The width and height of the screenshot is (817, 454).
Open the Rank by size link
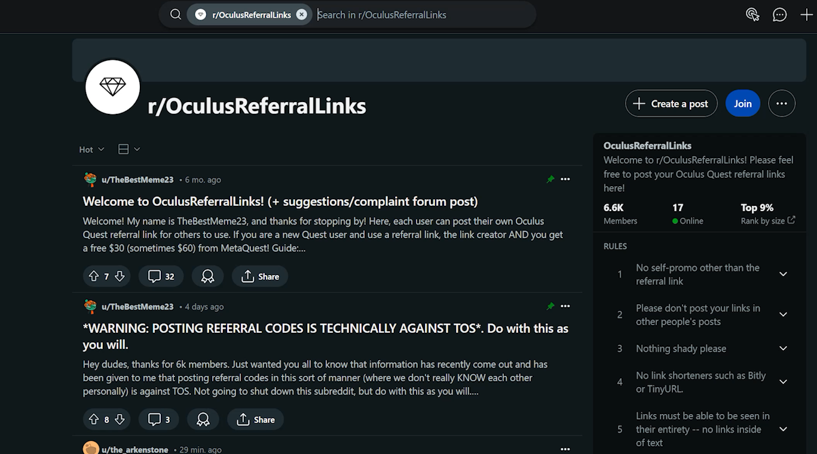point(767,221)
